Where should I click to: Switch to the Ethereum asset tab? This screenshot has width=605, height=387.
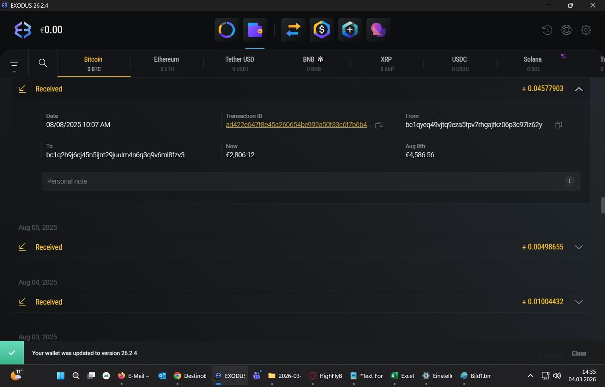point(167,63)
